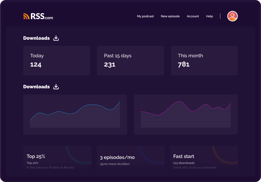Go to New episode
Screen dimensions: 261x182
170,16
